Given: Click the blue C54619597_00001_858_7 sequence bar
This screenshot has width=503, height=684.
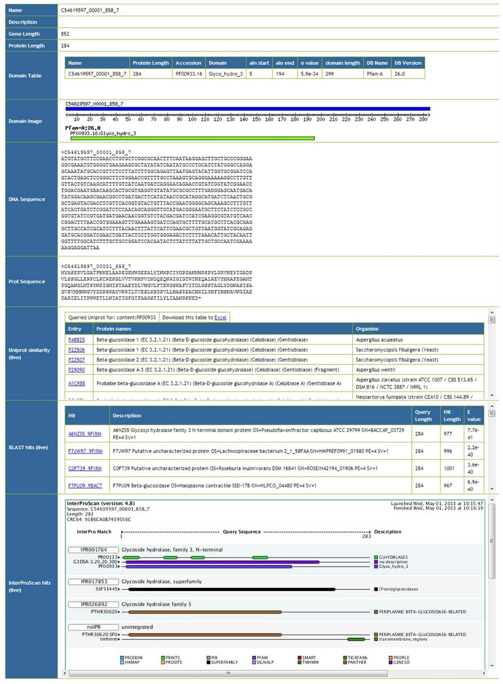Looking at the screenshot, I should tap(248, 109).
